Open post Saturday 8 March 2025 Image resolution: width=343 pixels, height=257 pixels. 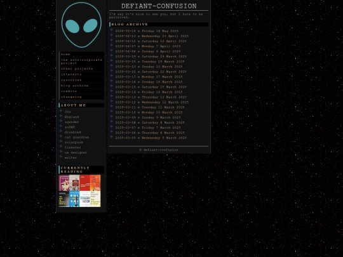(x=150, y=122)
